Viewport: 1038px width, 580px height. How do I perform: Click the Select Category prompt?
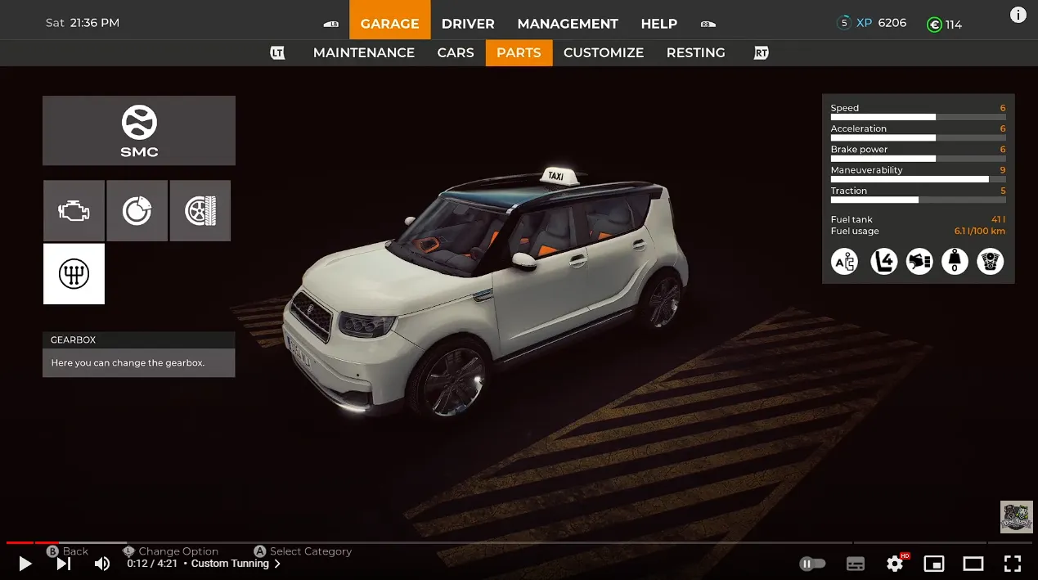point(303,551)
